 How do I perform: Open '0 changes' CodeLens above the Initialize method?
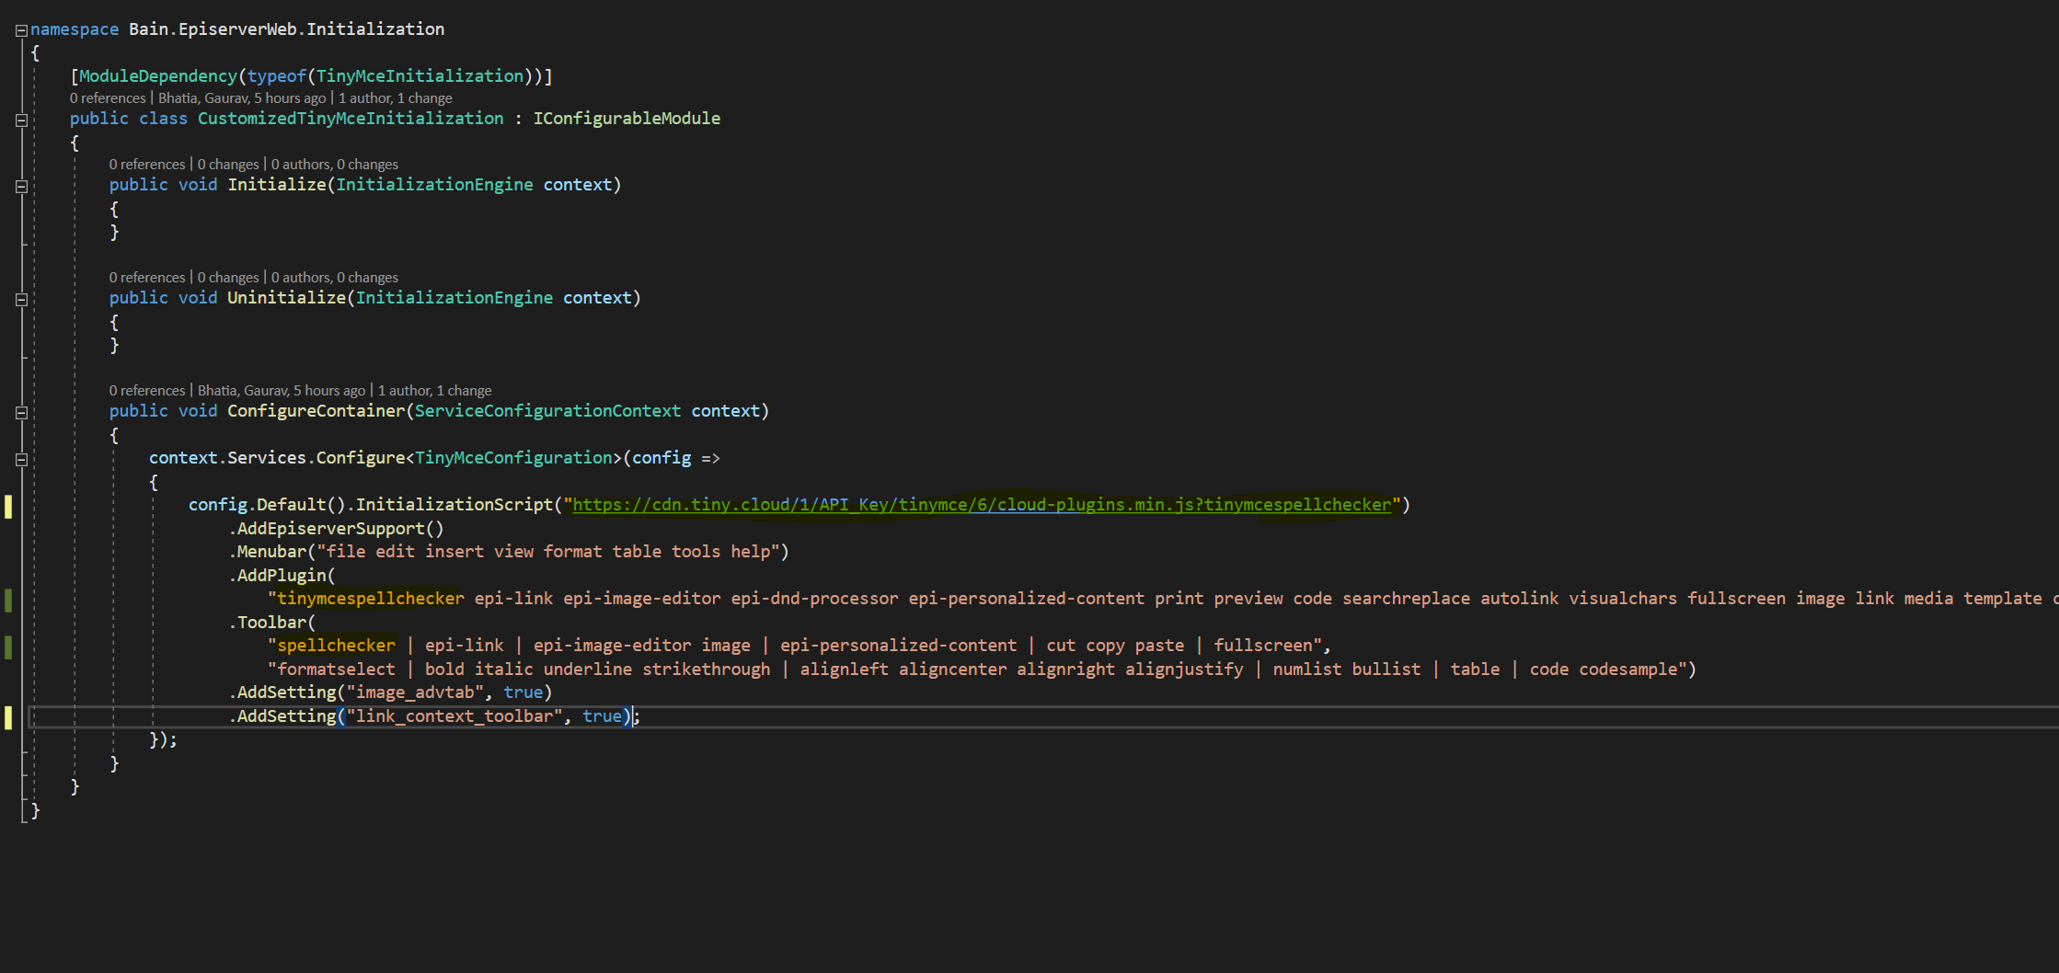tap(228, 165)
